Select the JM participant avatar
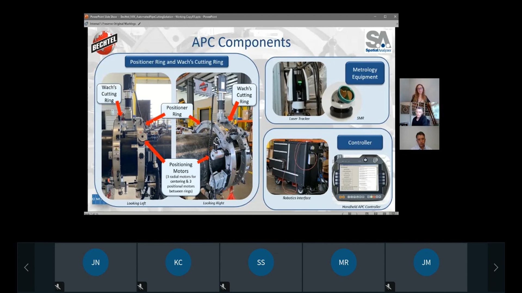Image resolution: width=522 pixels, height=293 pixels. click(x=426, y=262)
